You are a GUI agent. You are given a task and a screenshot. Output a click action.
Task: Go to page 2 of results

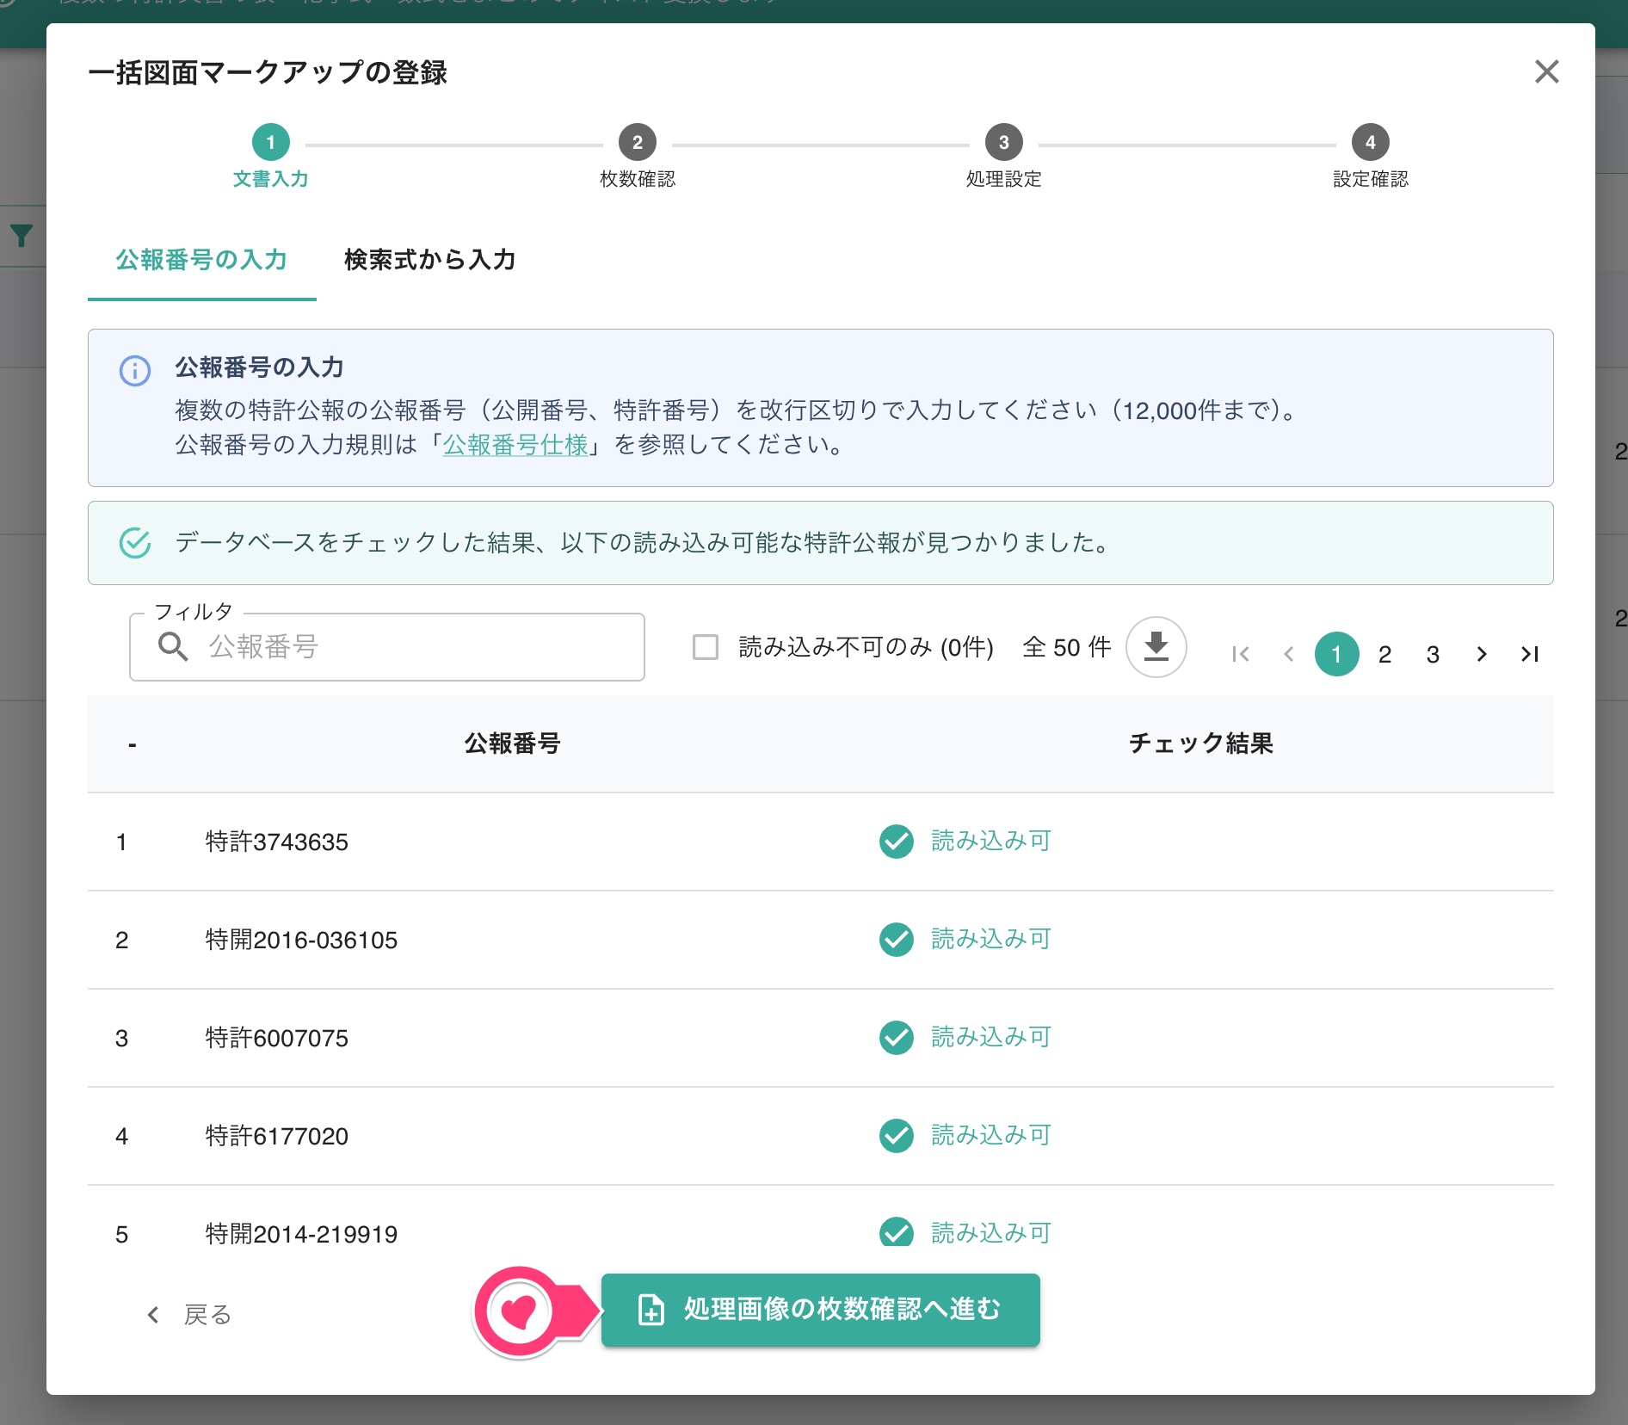pyautogui.click(x=1384, y=654)
